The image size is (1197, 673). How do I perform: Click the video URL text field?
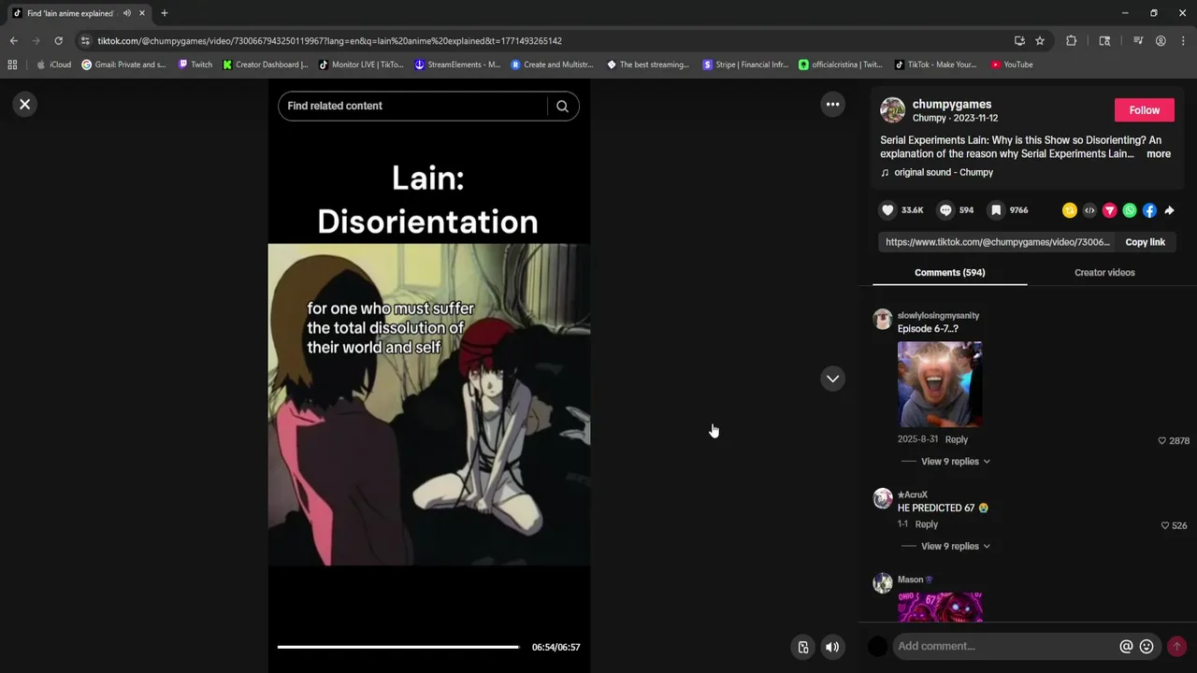997,242
